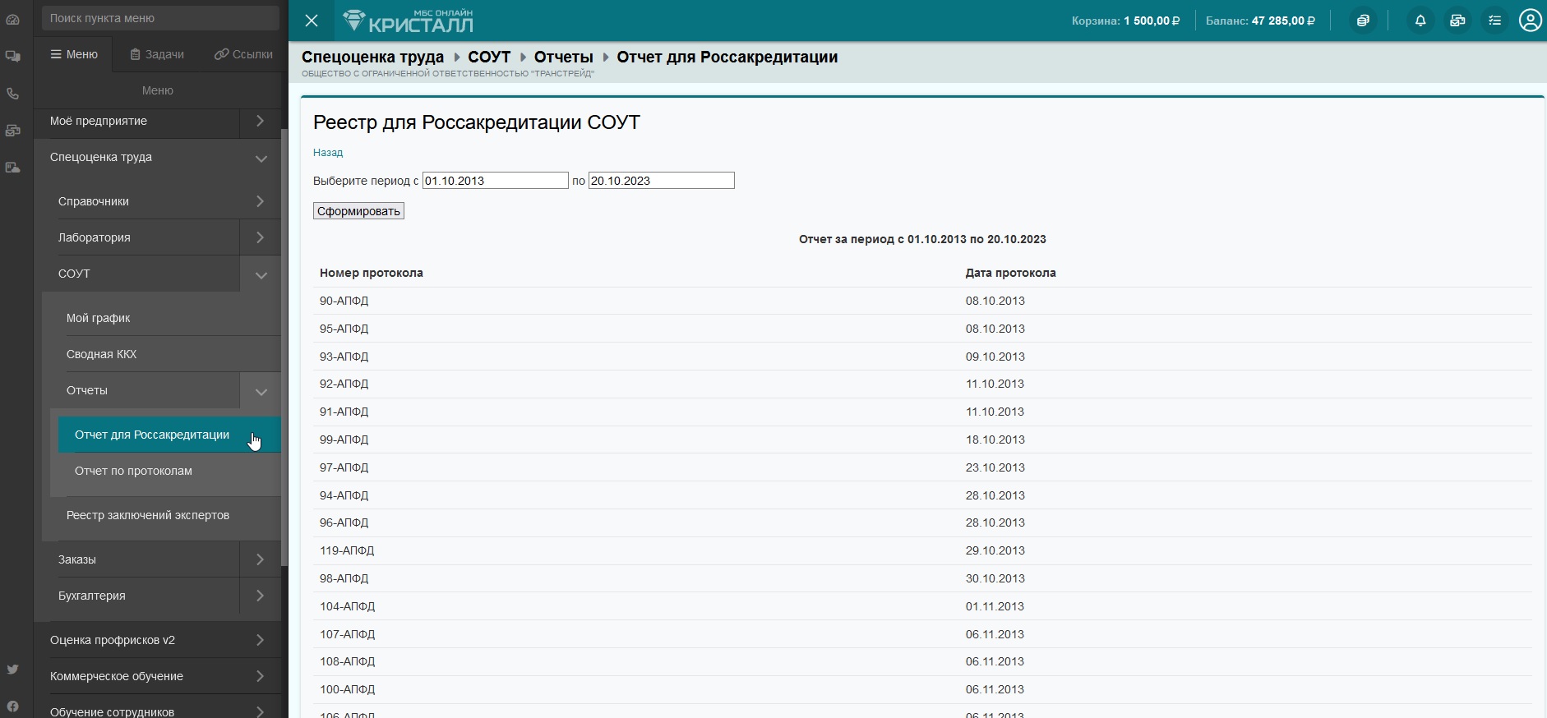1547x718 pixels.
Task: Click the Сформировать button
Action: (358, 211)
